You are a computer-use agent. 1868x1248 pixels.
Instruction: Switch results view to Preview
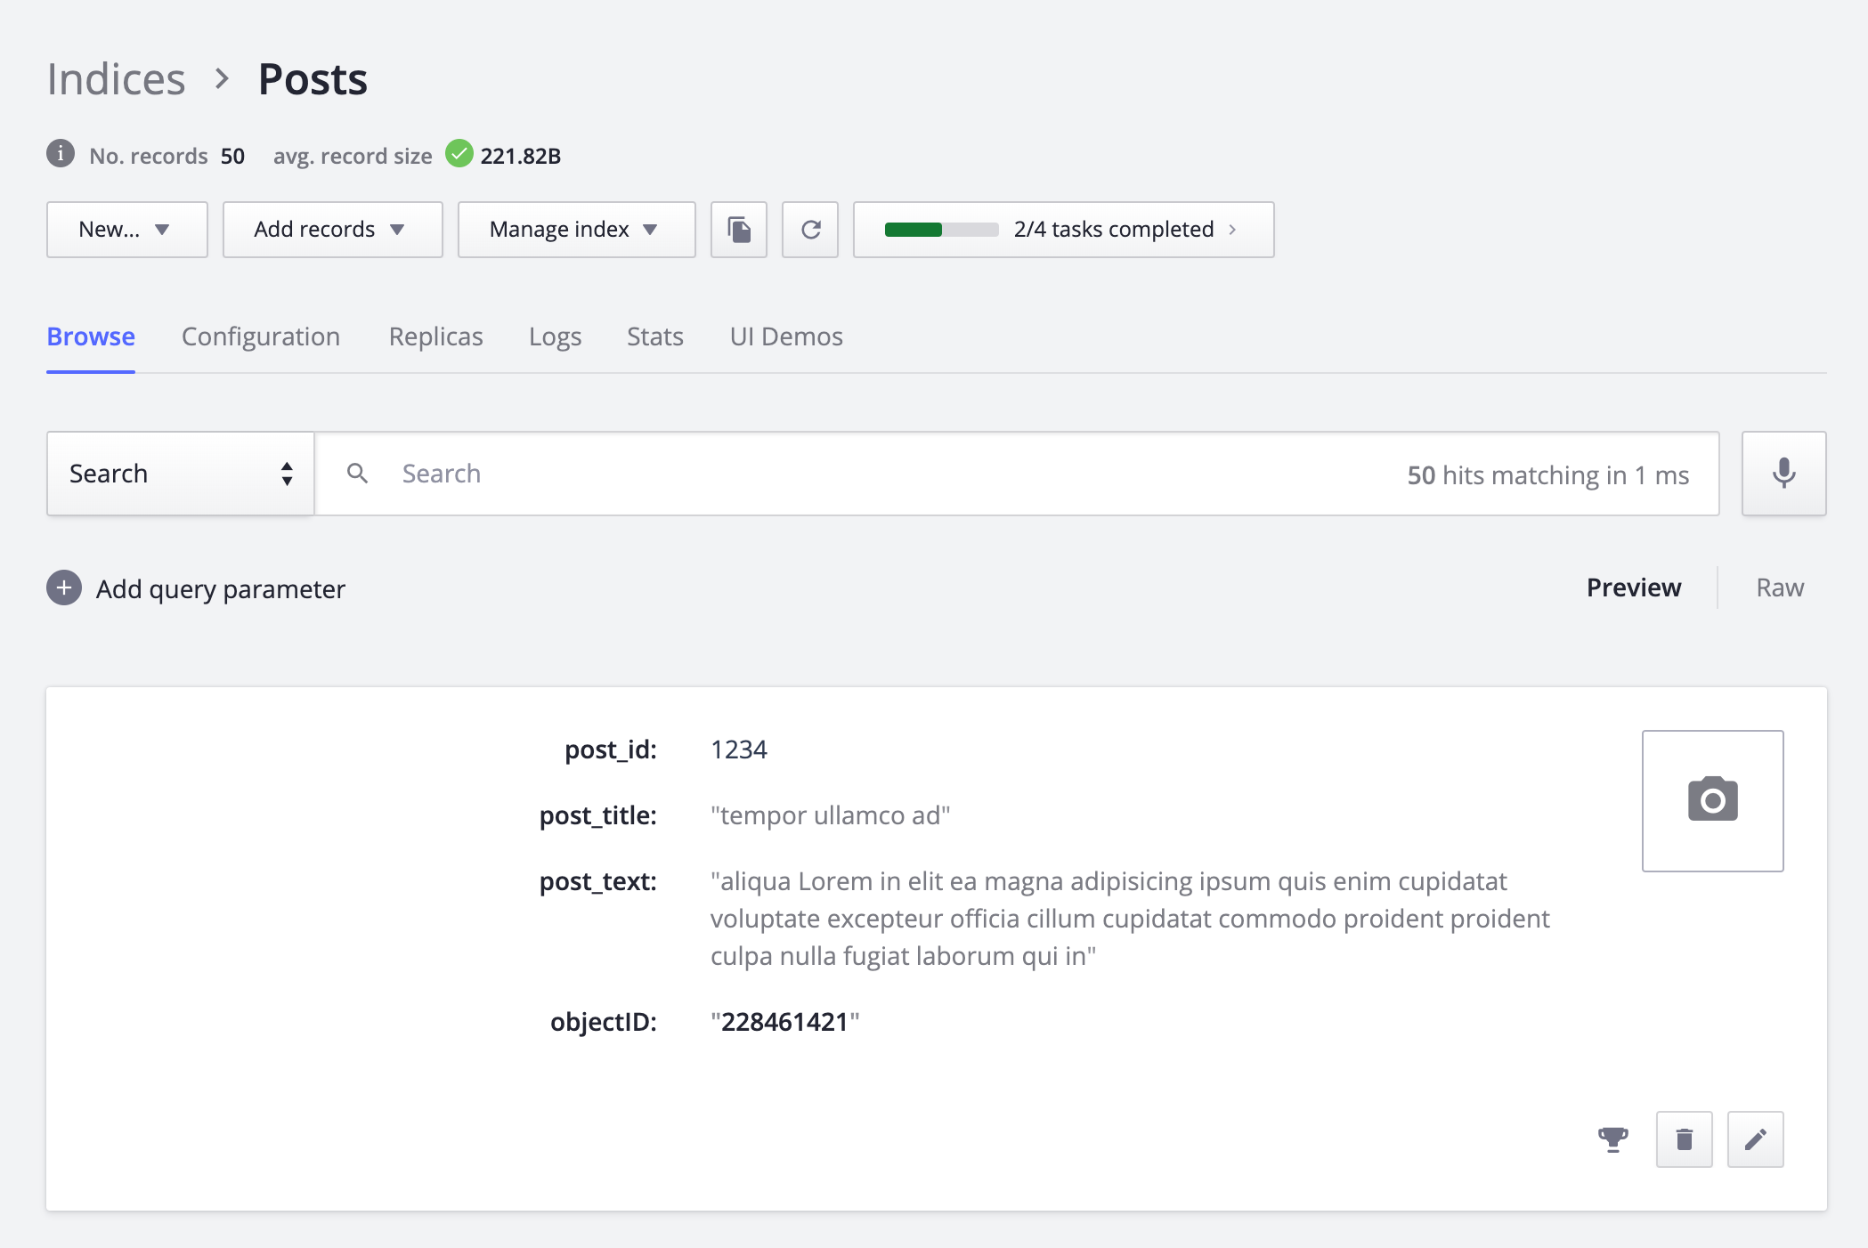click(x=1634, y=588)
